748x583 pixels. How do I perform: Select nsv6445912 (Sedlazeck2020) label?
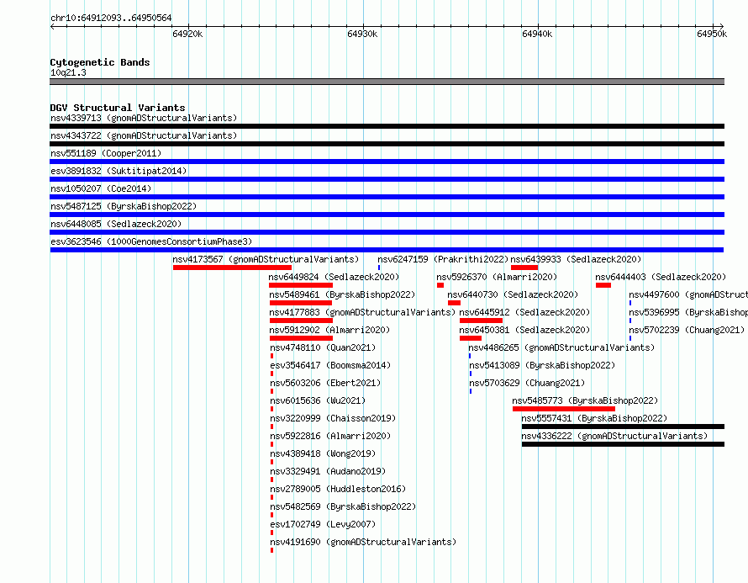524,312
